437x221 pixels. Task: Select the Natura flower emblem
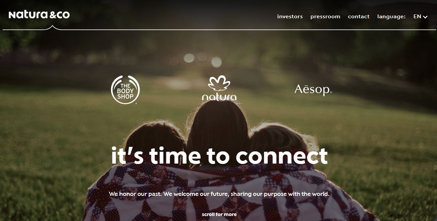pos(219,83)
